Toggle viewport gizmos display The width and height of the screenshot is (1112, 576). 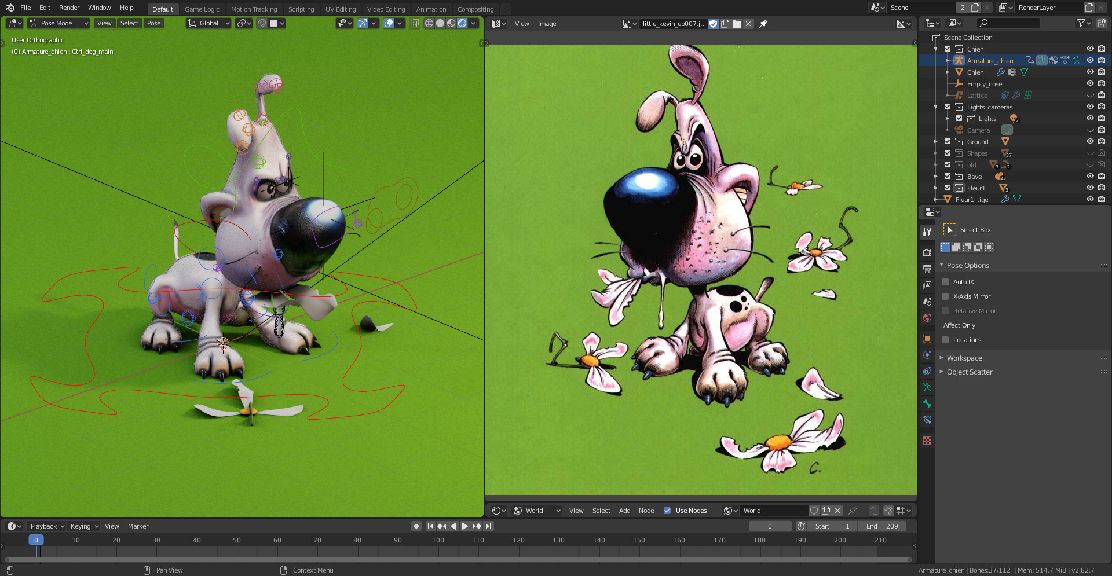point(362,23)
